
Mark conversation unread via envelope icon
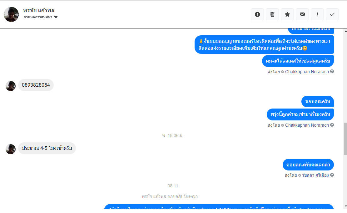(x=302, y=14)
